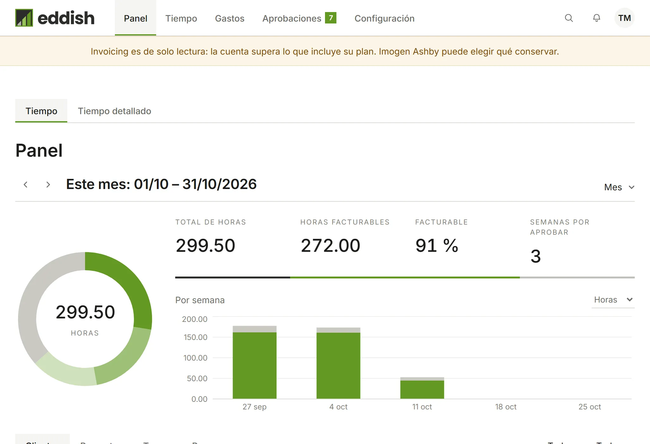Screen dimensions: 650x444
Task: Open the Gastos navigation item
Action: [x=230, y=18]
